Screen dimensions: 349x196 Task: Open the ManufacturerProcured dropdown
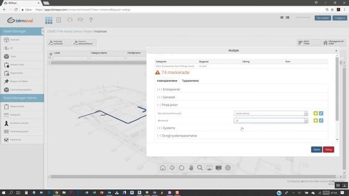point(271,113)
